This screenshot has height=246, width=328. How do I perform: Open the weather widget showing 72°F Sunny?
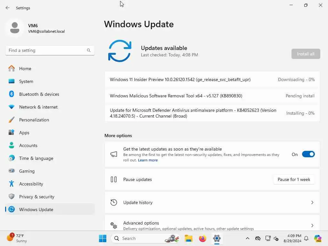pos(17,238)
